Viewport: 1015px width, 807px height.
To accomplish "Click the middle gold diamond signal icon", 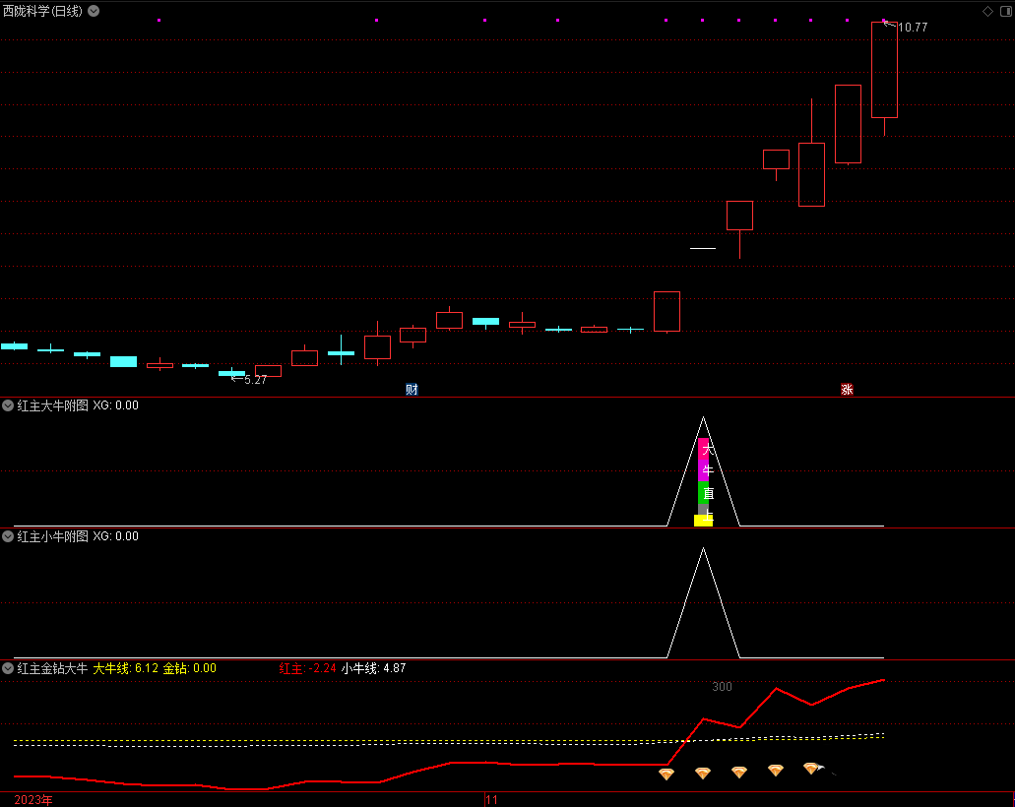I will [739, 773].
